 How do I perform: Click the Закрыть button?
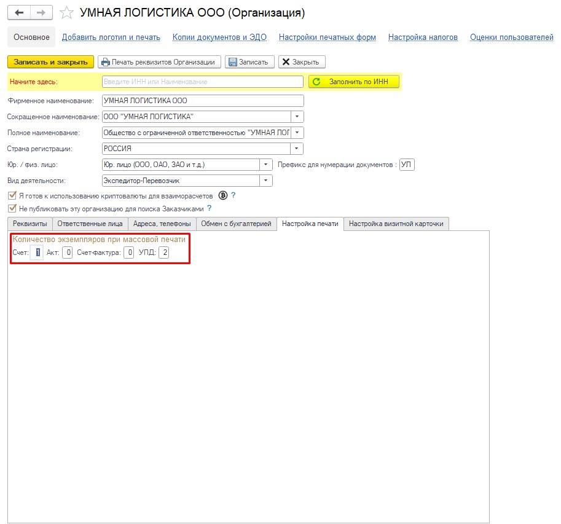[x=302, y=62]
